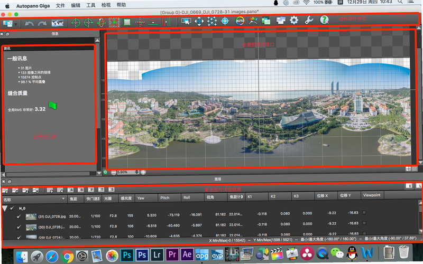
Task: Sort by the Yaw column header
Action: 146,198
